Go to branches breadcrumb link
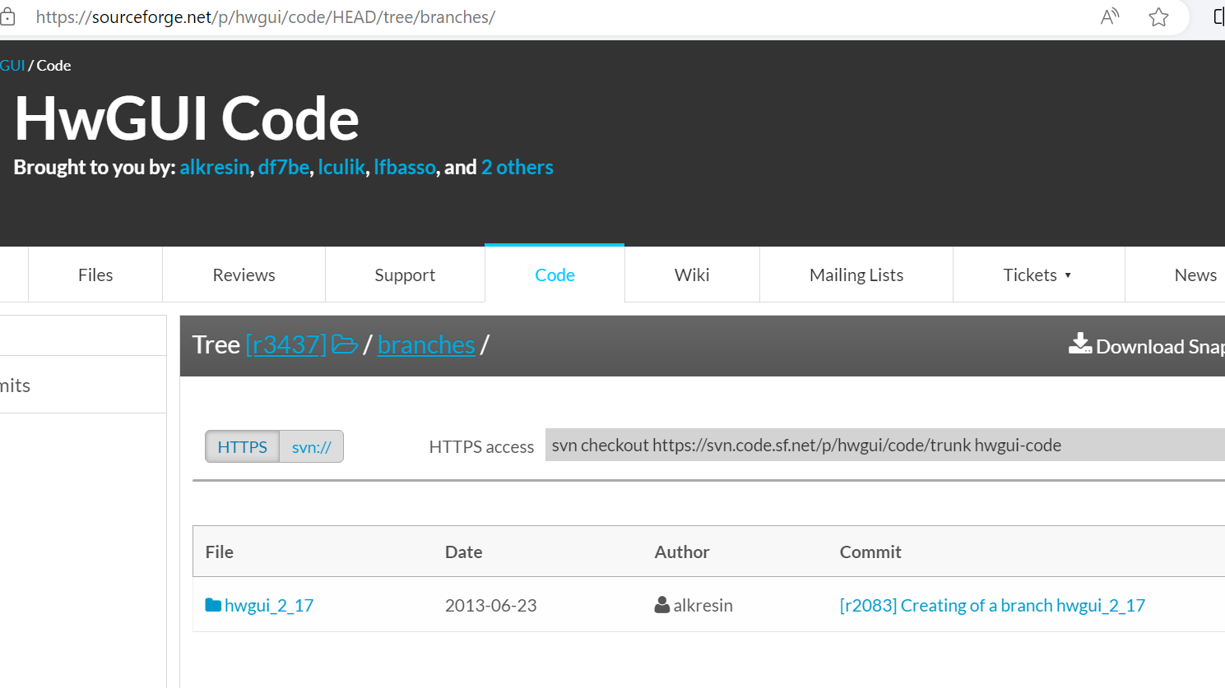Image resolution: width=1225 pixels, height=688 pixels. (426, 344)
